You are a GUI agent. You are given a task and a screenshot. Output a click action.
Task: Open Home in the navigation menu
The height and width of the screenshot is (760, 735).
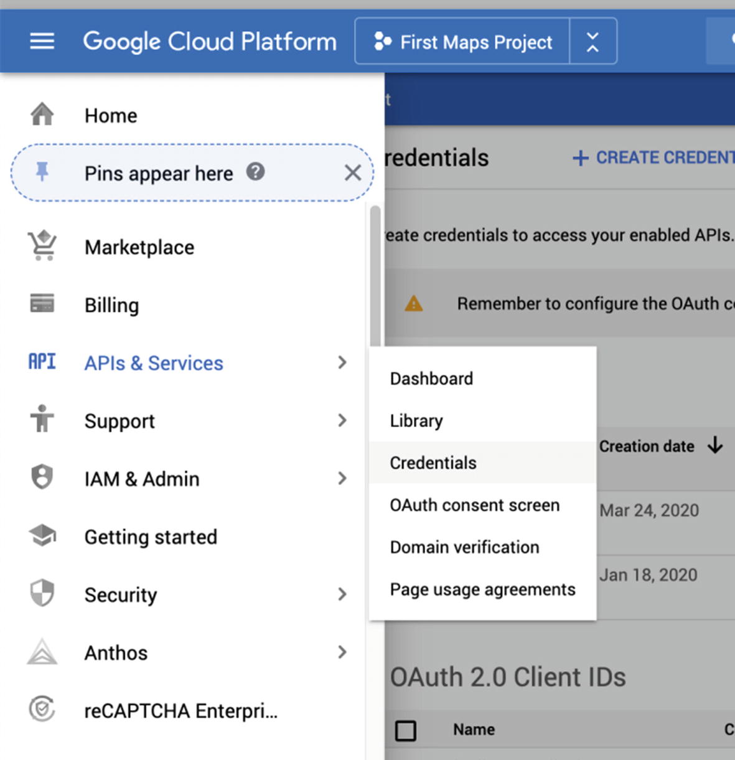tap(111, 115)
